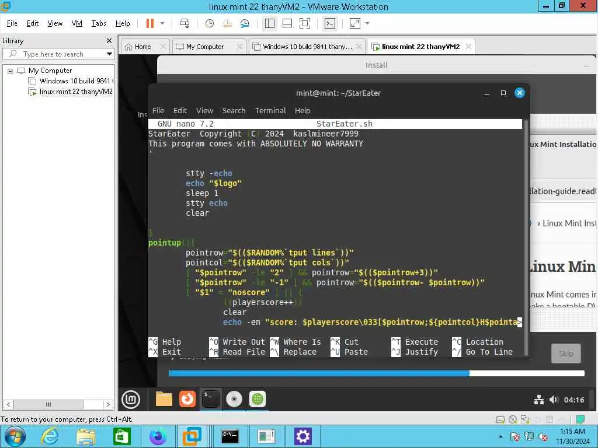Open Command Prompt from taskbar
598x448 pixels.
pos(230,436)
